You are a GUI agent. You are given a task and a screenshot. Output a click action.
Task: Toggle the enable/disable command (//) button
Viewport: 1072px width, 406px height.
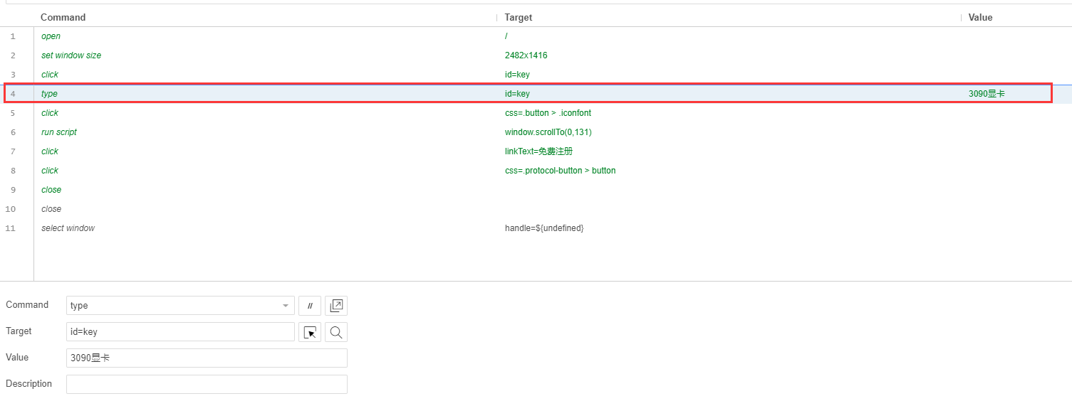coord(310,306)
